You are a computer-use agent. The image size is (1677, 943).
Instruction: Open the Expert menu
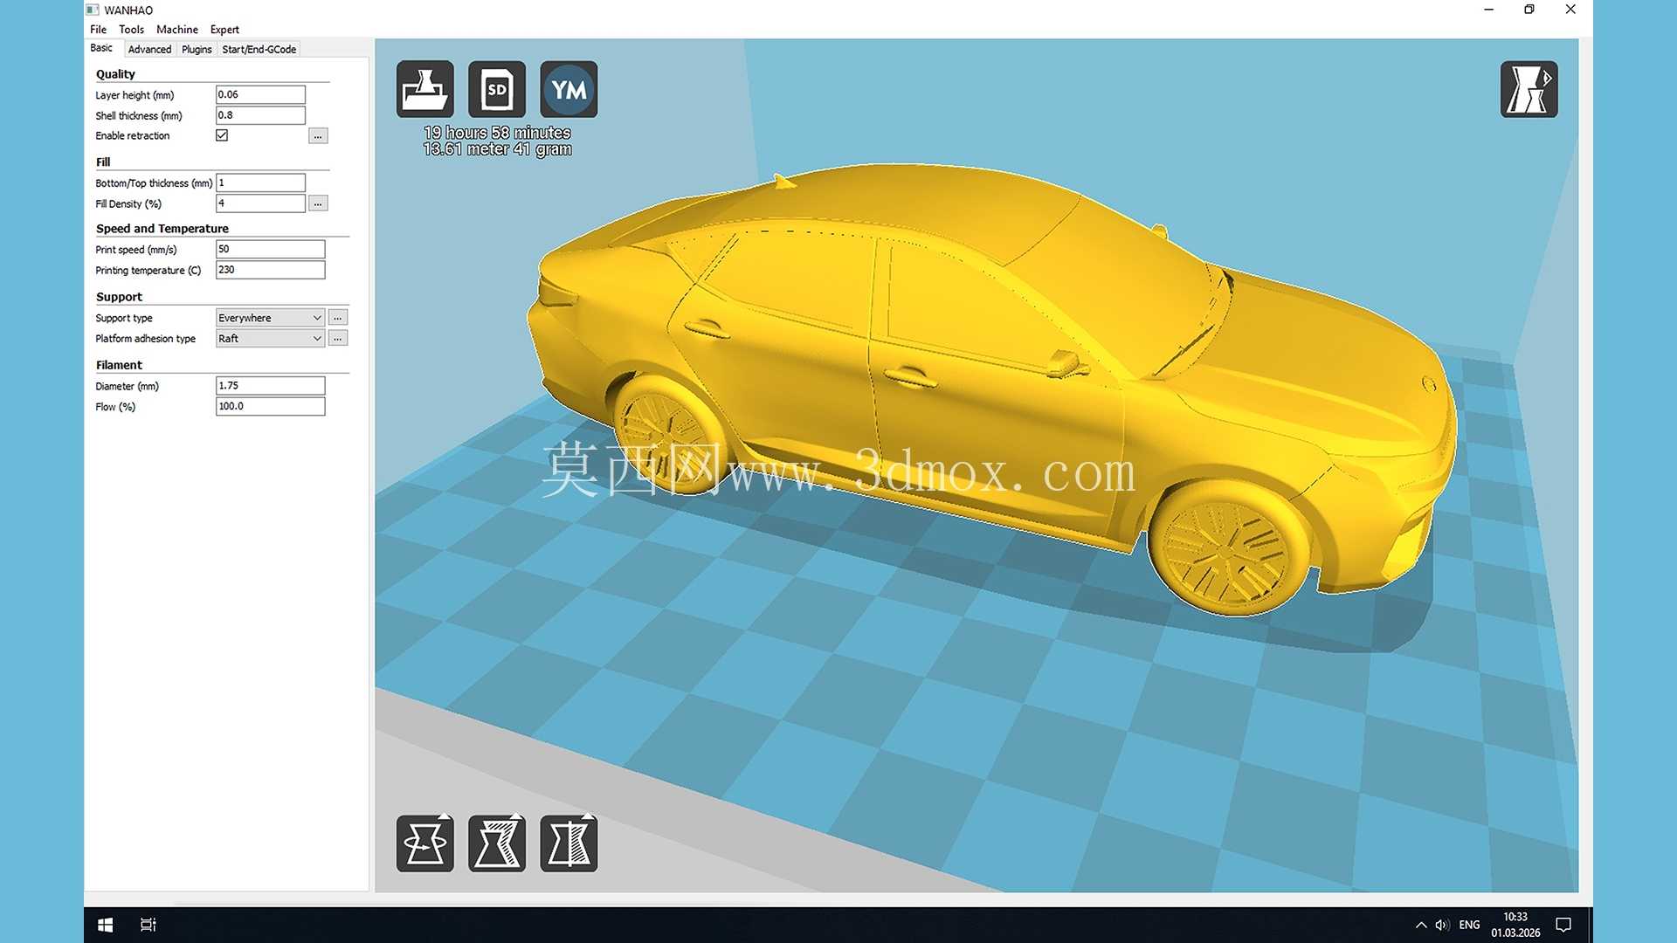224,29
